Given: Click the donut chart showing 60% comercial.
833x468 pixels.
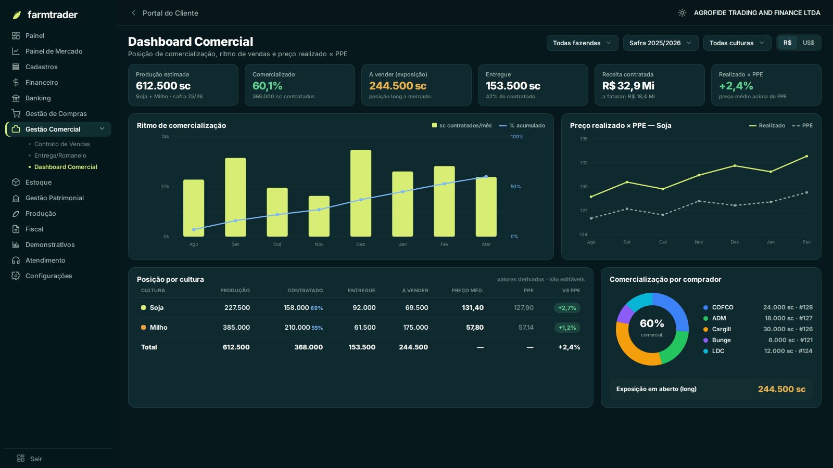Looking at the screenshot, I should 652,329.
